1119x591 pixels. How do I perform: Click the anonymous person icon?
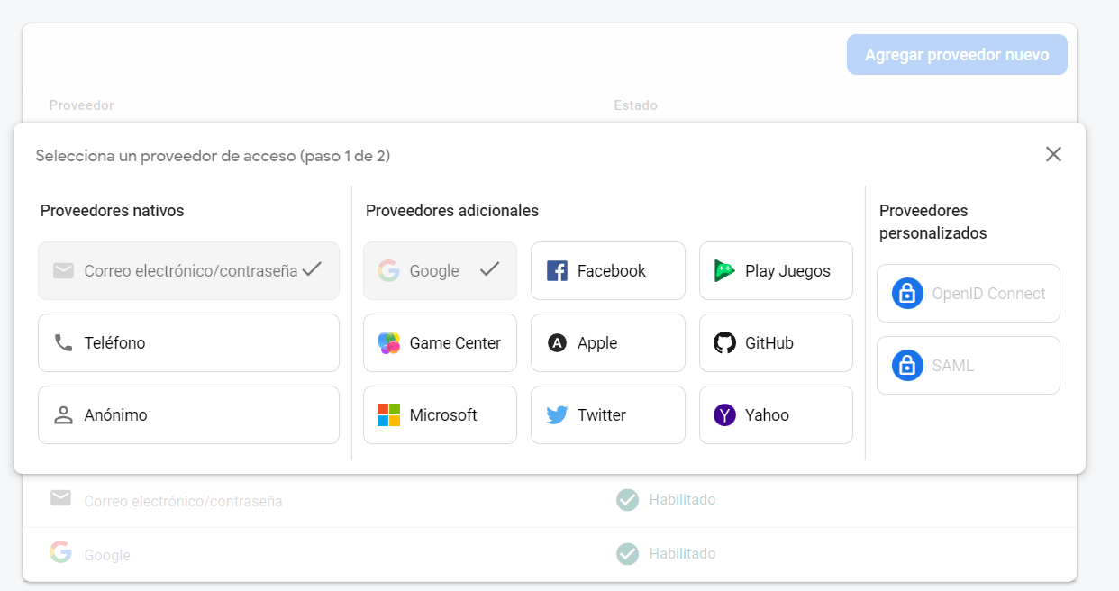point(63,414)
